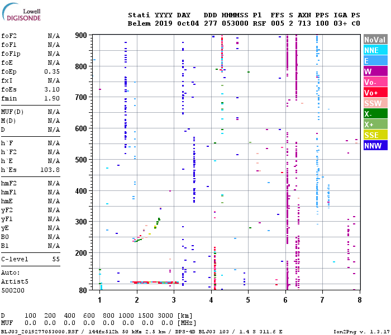
Task: Select the NoVal legend swatch
Action: [x=375, y=40]
